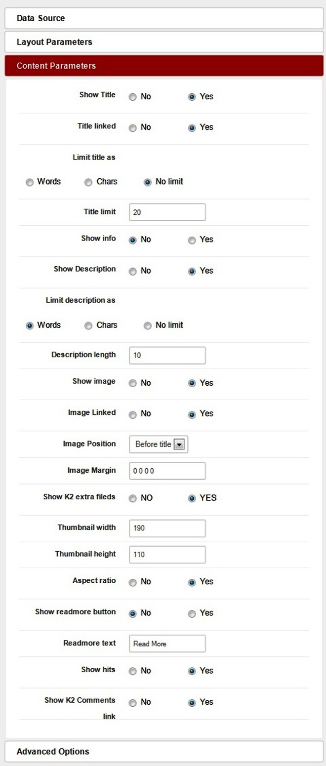Set Show Description to No
Screen dimensions: 326x766
point(132,271)
